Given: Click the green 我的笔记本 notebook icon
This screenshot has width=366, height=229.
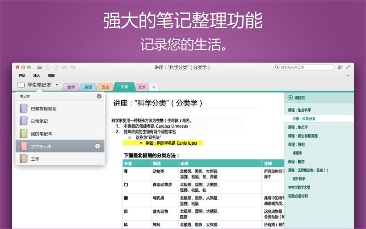Looking at the screenshot, I should (24, 134).
